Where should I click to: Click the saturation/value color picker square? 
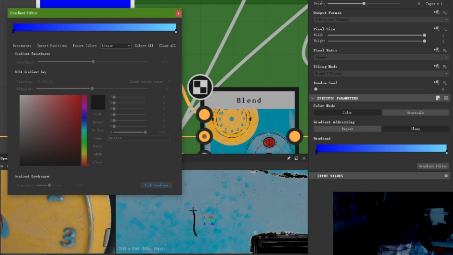[x=50, y=130]
